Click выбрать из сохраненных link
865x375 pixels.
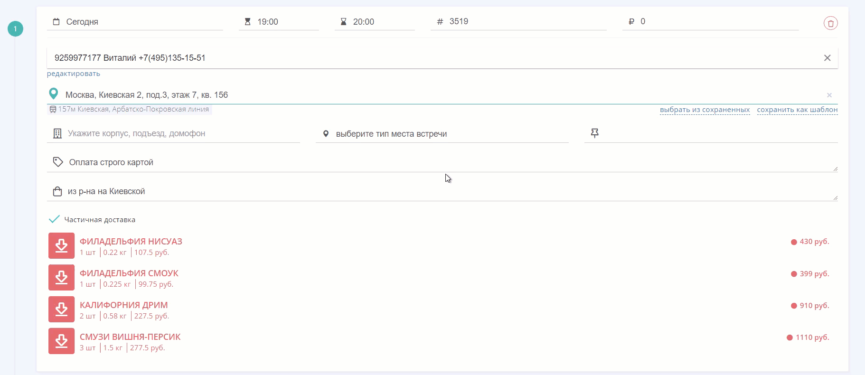pyautogui.click(x=705, y=110)
